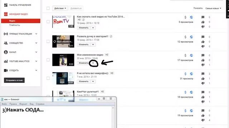This screenshot has height=128, width=229.
Task: Check the Мое измененное видео checkbox
Action: pos(48,60)
